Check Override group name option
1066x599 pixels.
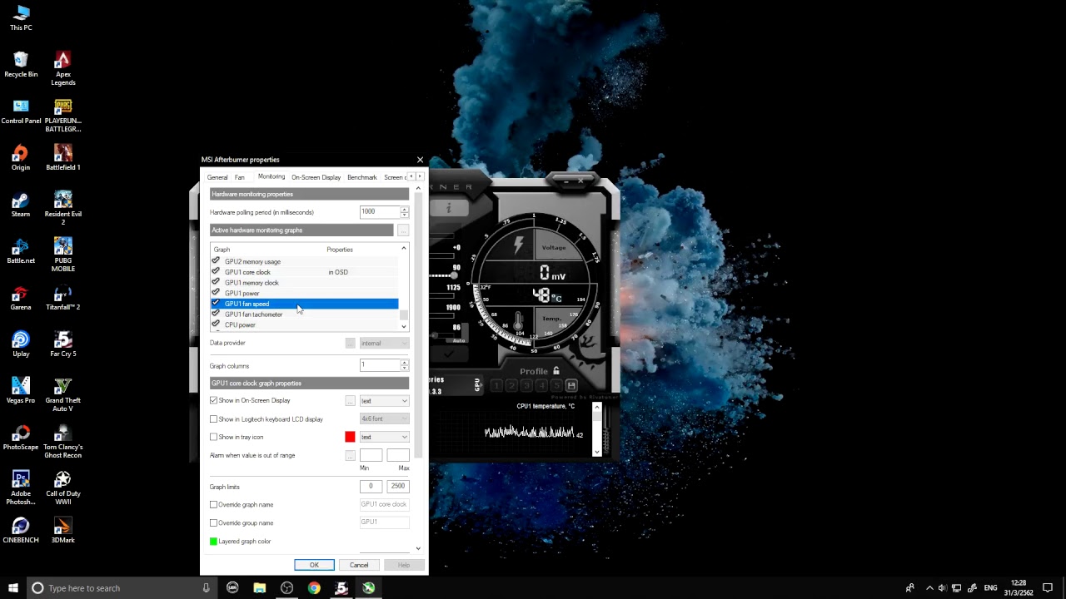tap(214, 523)
